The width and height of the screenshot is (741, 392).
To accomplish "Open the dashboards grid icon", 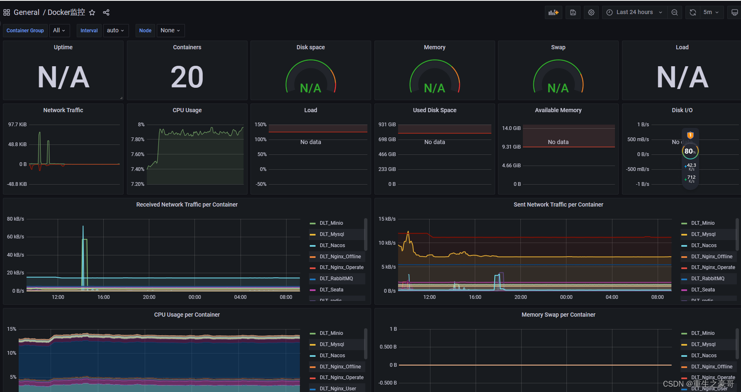I will pos(7,12).
